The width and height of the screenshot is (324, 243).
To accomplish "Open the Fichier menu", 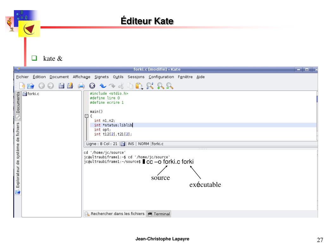I will pyautogui.click(x=22, y=77).
